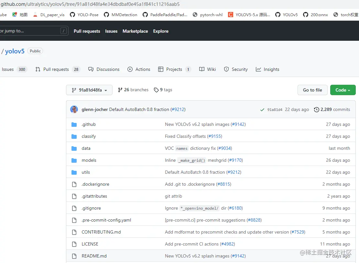Open the 地图 maps bookmark
The width and height of the screenshot is (359, 263).
(20, 15)
